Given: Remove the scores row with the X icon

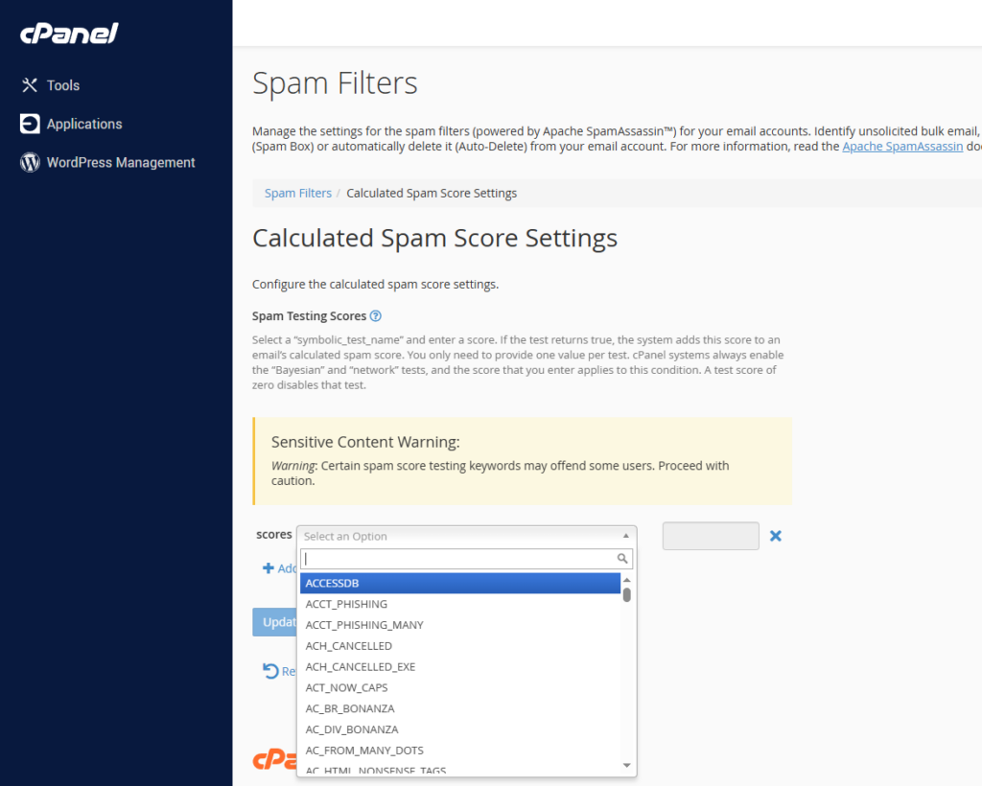Looking at the screenshot, I should point(776,536).
